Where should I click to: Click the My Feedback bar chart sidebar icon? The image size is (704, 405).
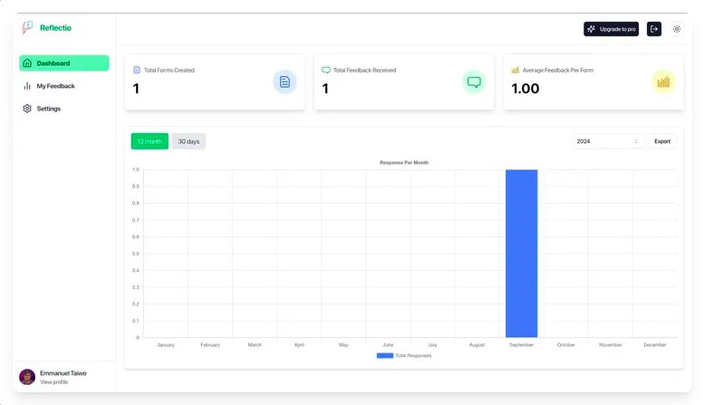(x=27, y=86)
